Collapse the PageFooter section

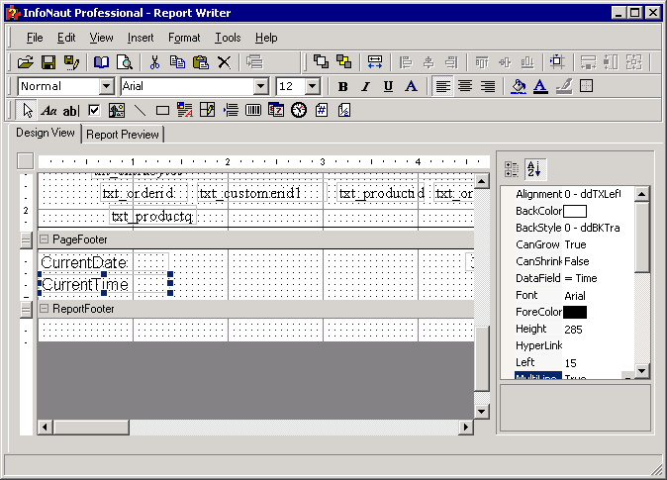[44, 240]
